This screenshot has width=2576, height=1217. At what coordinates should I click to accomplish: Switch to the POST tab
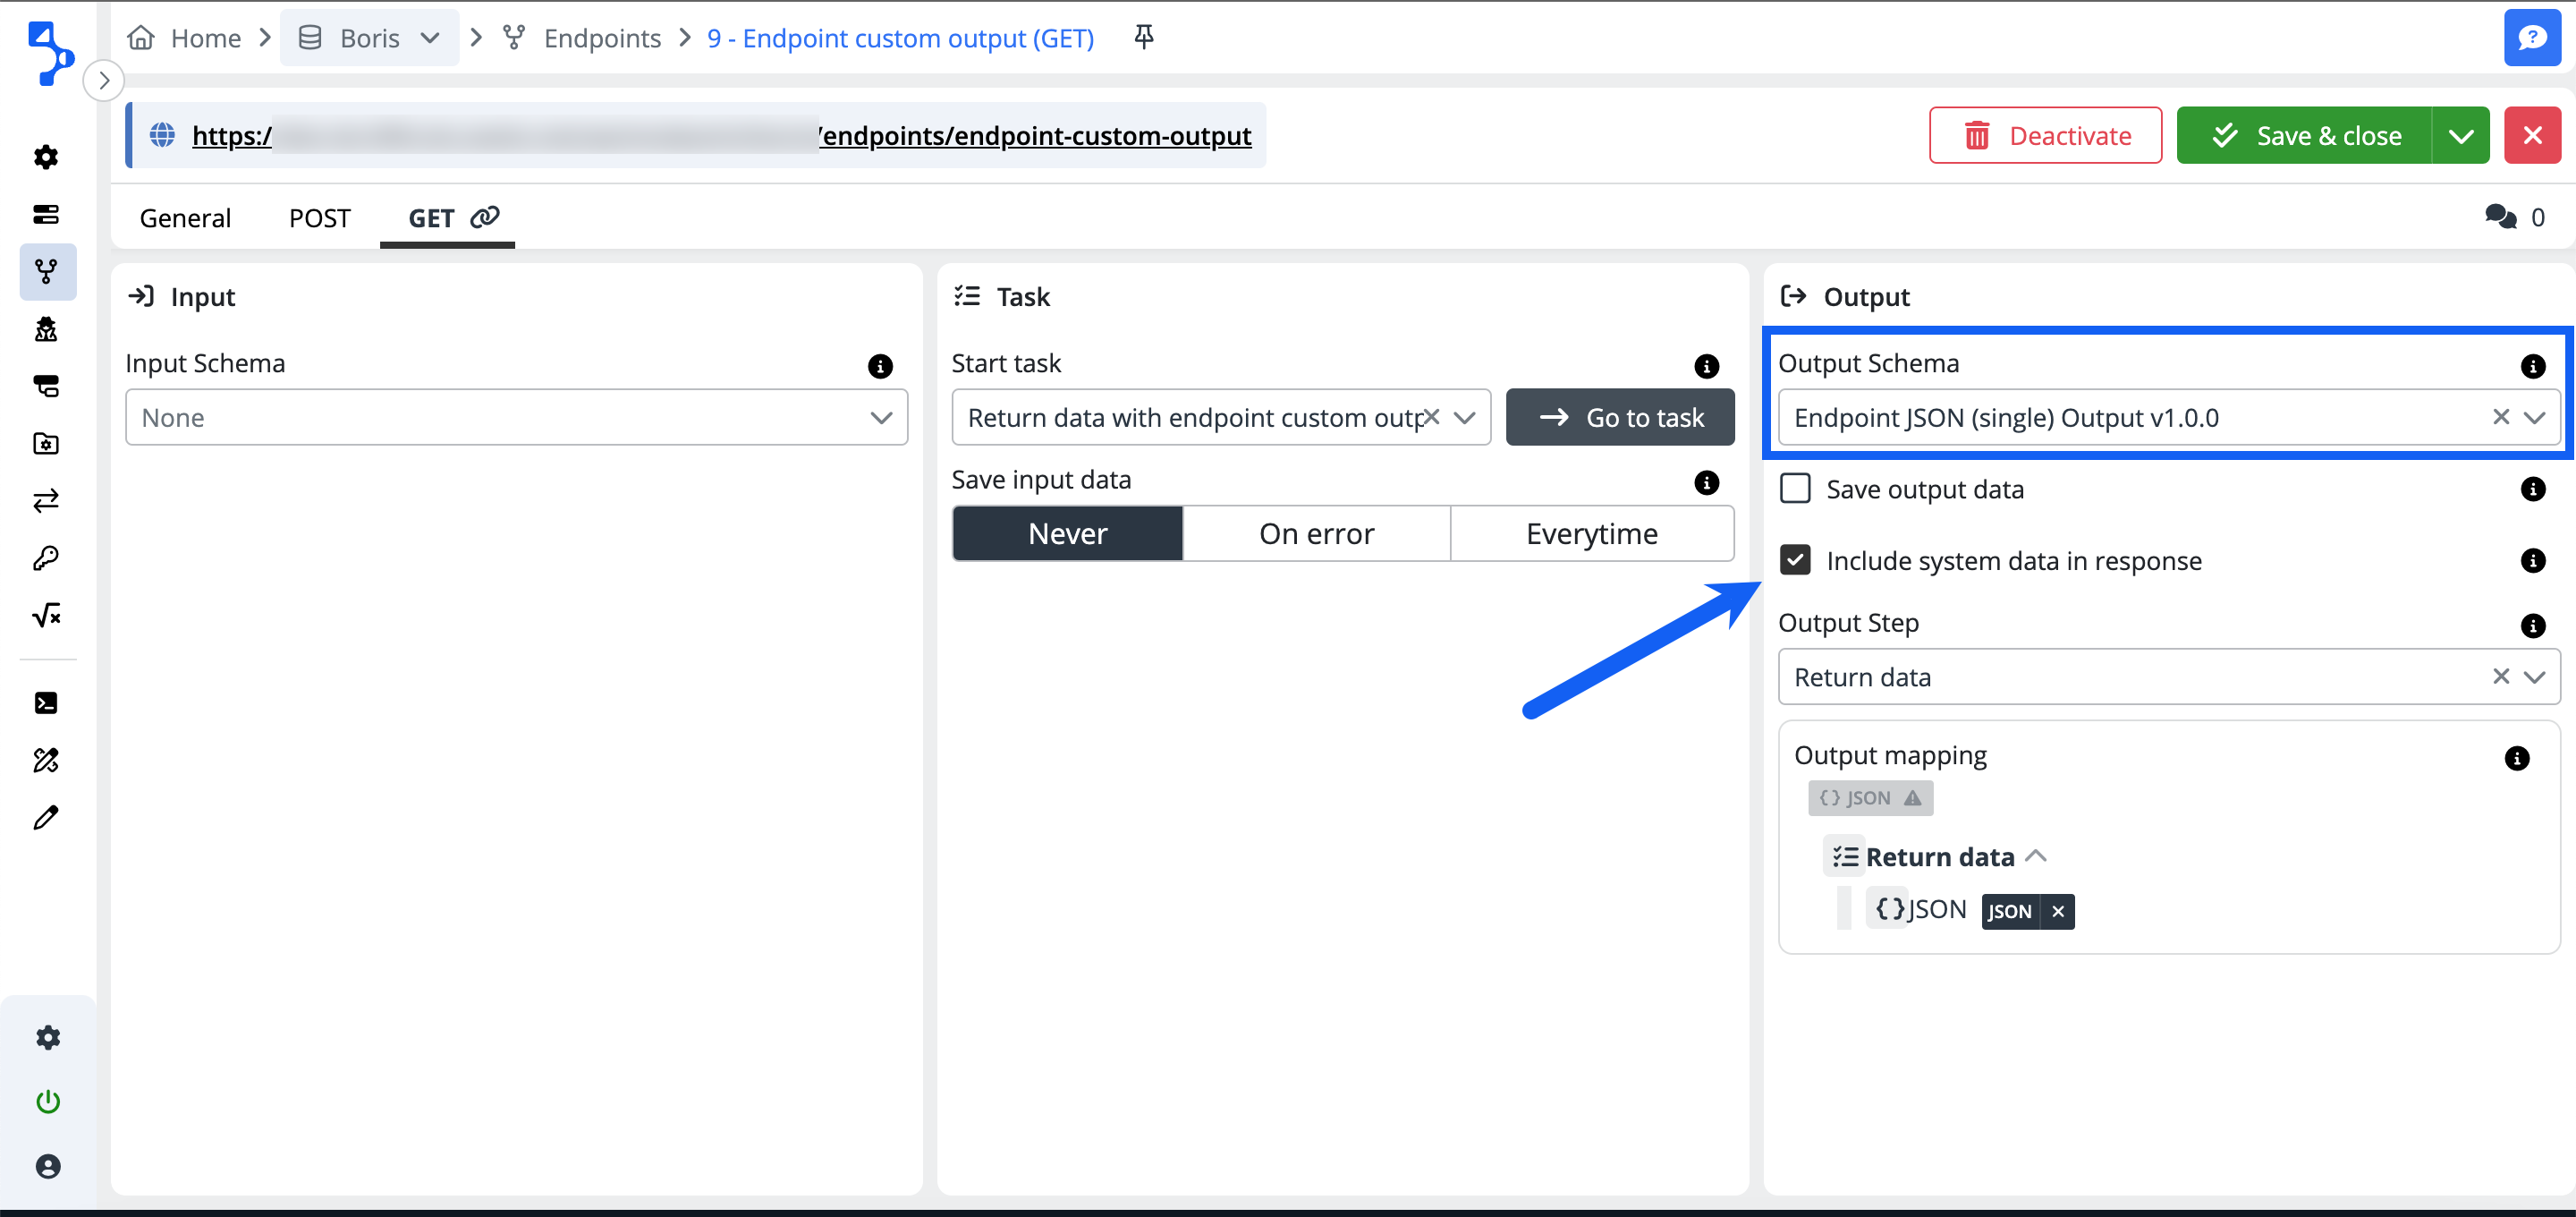click(319, 217)
